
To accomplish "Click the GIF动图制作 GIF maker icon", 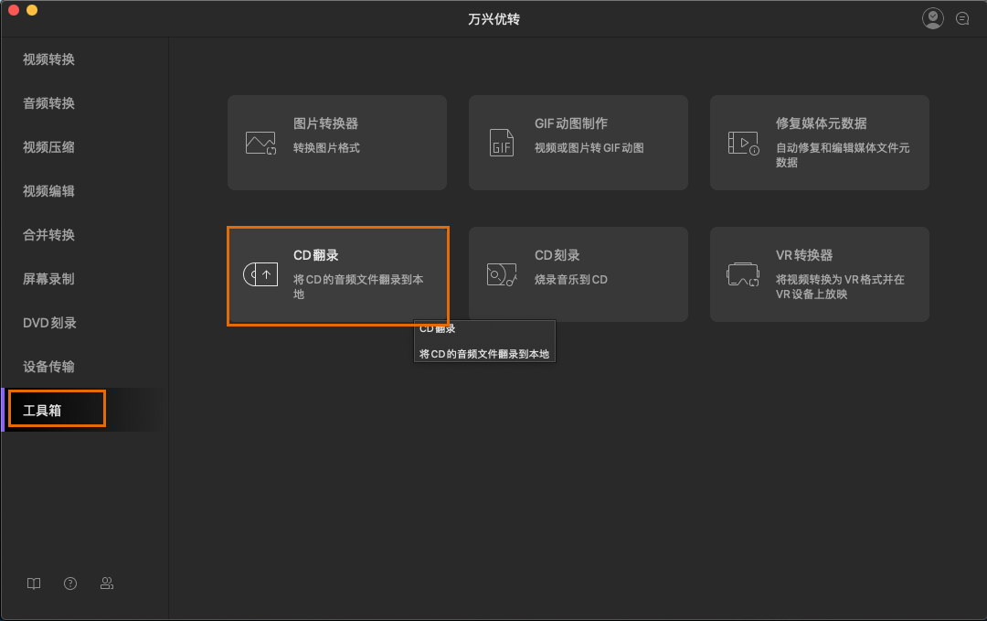I will (x=501, y=142).
